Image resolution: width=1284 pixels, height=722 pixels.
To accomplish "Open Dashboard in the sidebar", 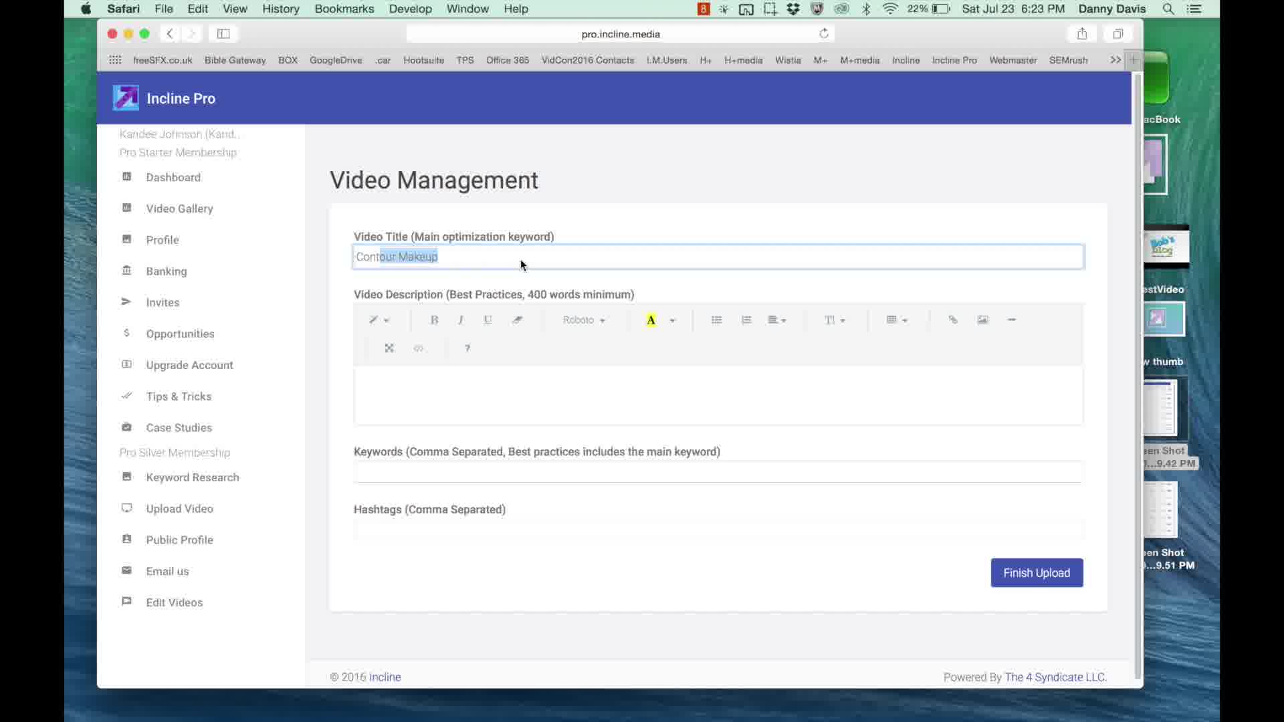I will (x=173, y=177).
